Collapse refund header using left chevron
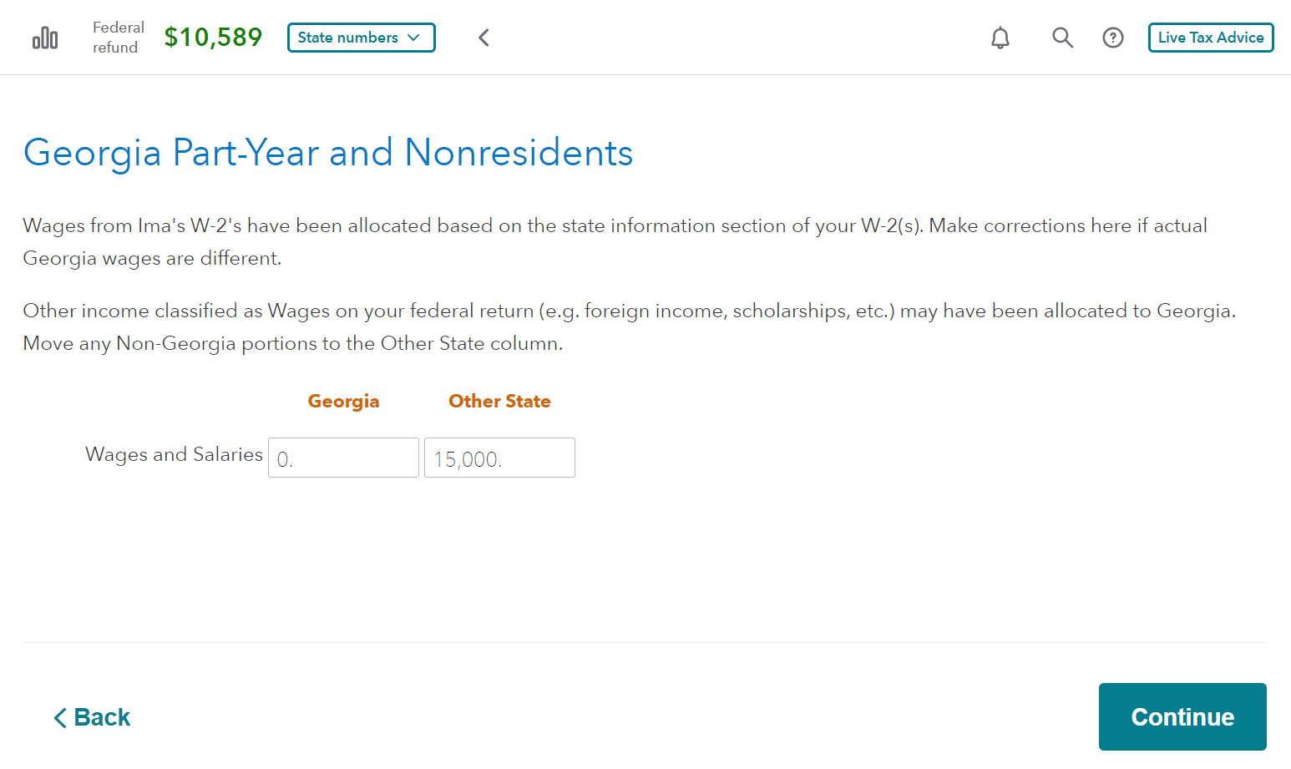The width and height of the screenshot is (1291, 769). 483,38
